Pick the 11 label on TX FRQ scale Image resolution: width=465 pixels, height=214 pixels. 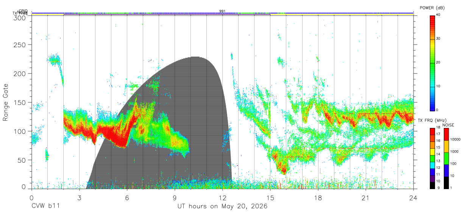pos(438,175)
